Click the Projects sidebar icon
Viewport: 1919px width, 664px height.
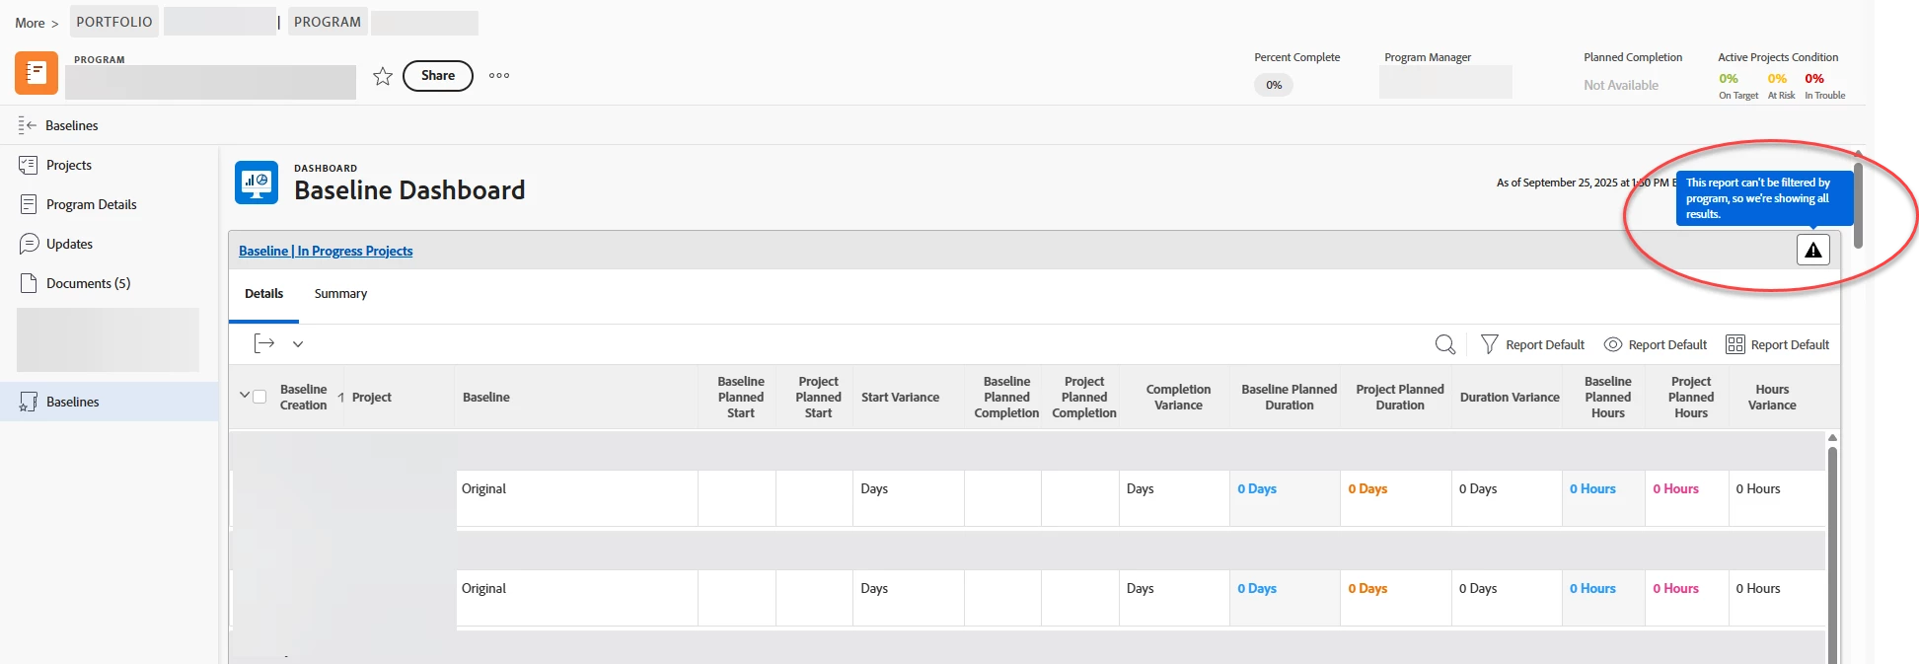point(29,165)
